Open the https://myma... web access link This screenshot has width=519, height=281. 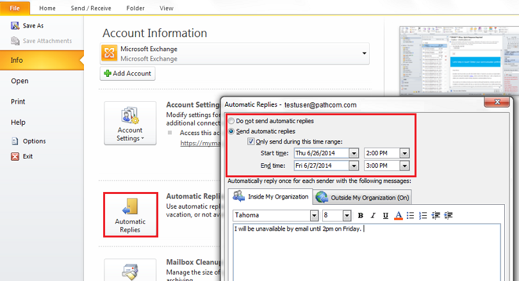pyautogui.click(x=201, y=143)
